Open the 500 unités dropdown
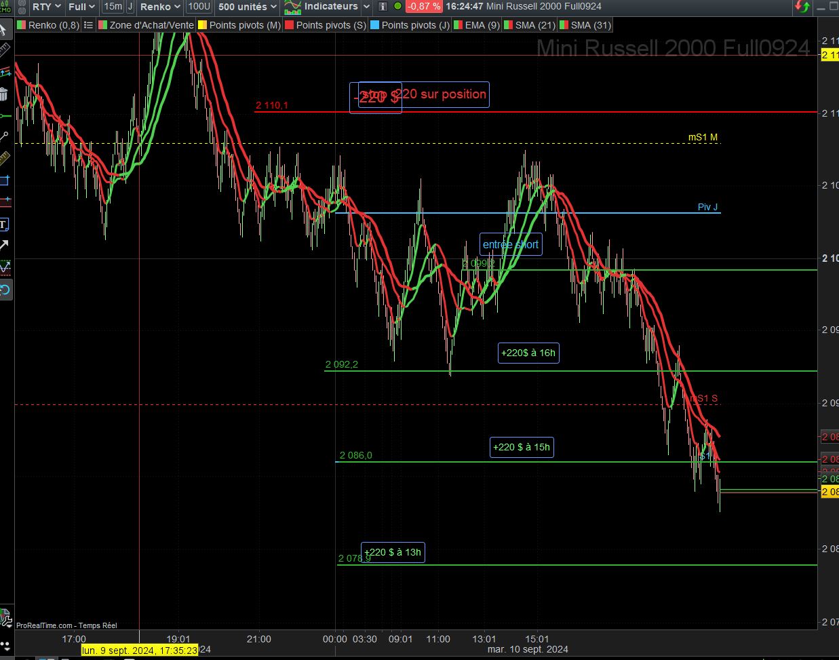839x660 pixels. point(248,7)
